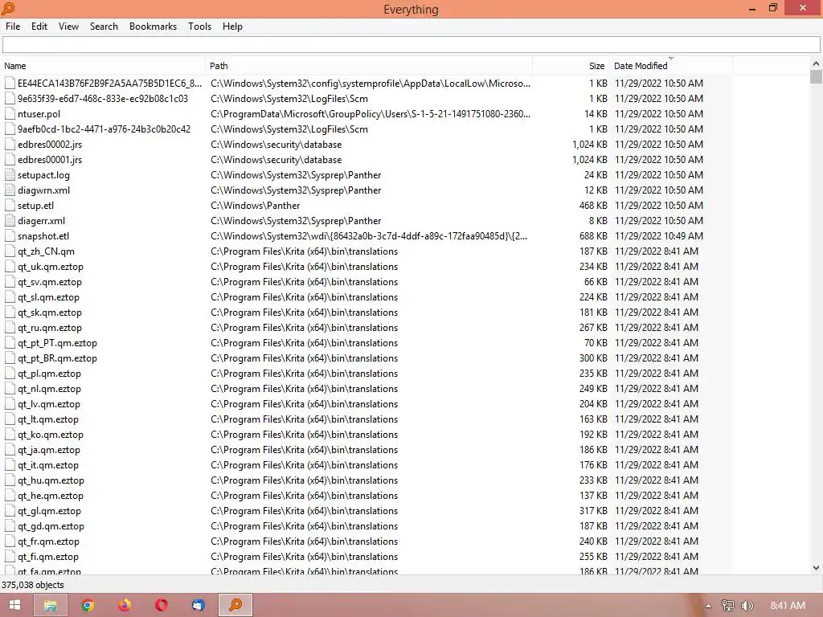Select the file name qt_pl.qm.eztop
The width and height of the screenshot is (823, 617).
click(x=49, y=374)
